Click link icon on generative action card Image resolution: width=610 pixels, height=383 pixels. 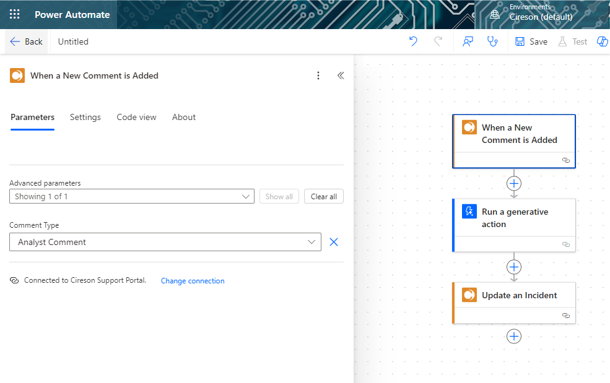pyautogui.click(x=566, y=244)
